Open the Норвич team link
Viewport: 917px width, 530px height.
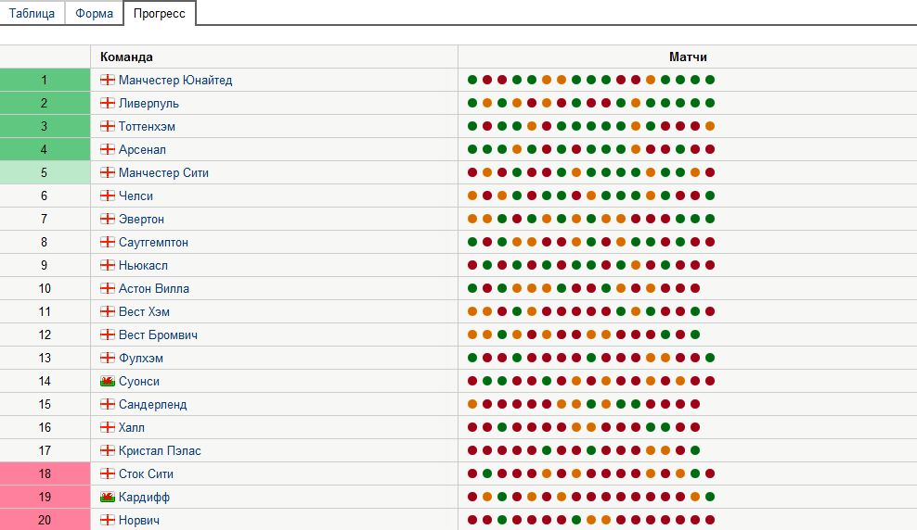[139, 520]
